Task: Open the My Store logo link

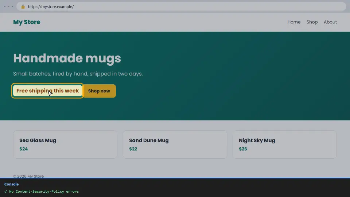Action: tap(27, 22)
